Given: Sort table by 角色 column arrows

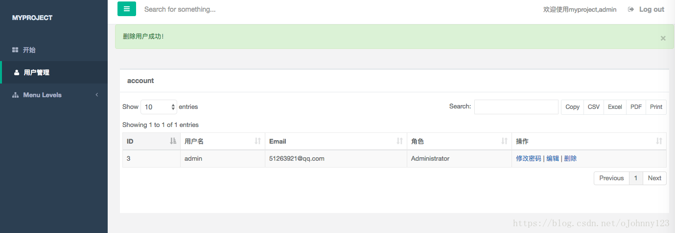Looking at the screenshot, I should (x=504, y=141).
